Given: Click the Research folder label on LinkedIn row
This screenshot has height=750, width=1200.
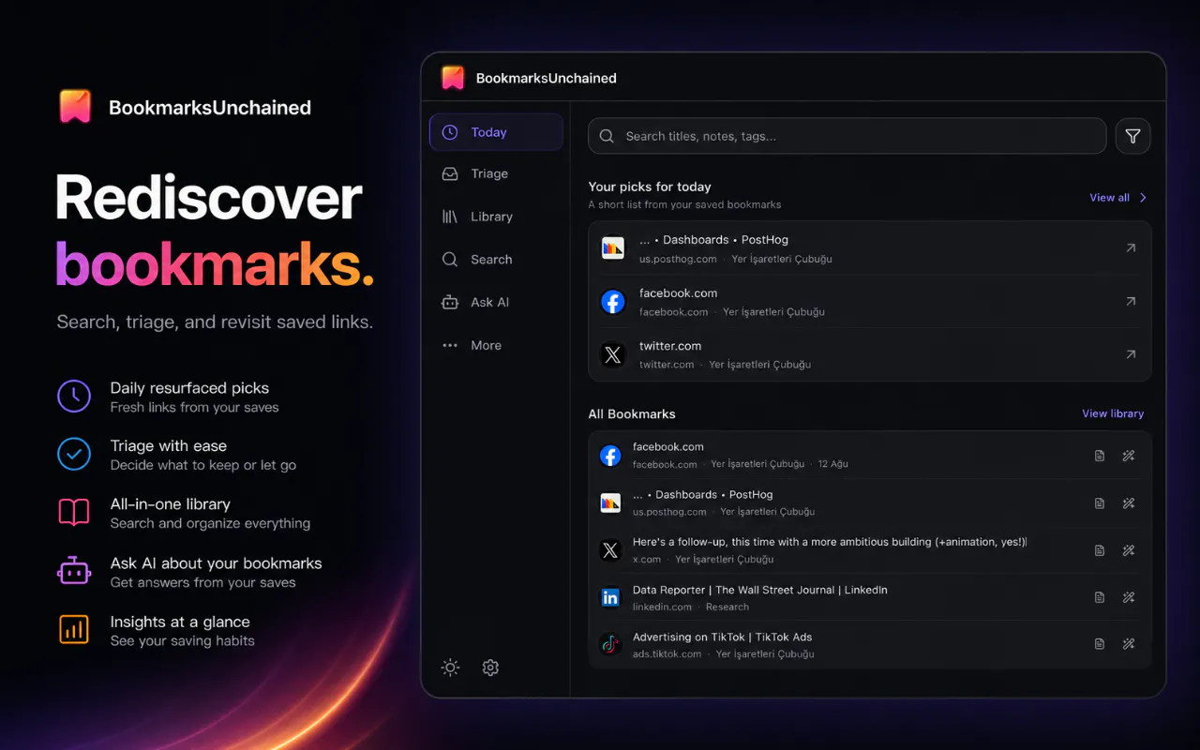Looking at the screenshot, I should pyautogui.click(x=727, y=607).
